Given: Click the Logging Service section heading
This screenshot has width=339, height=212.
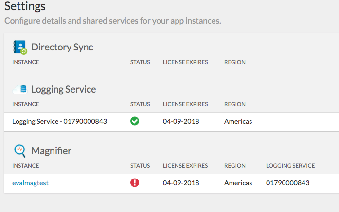Looking at the screenshot, I should point(63,89).
